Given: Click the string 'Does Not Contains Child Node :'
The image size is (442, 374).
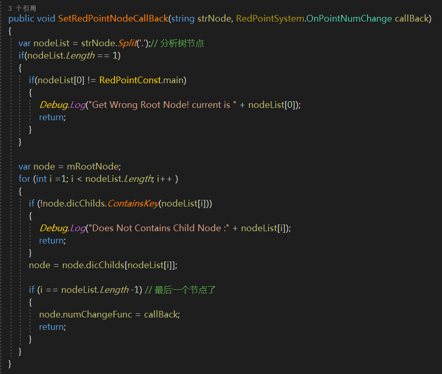Looking at the screenshot, I should pyautogui.click(x=159, y=228).
